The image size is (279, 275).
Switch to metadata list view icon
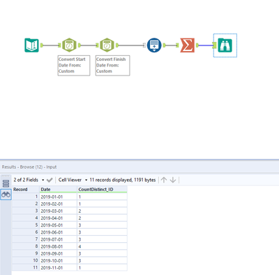(6, 183)
